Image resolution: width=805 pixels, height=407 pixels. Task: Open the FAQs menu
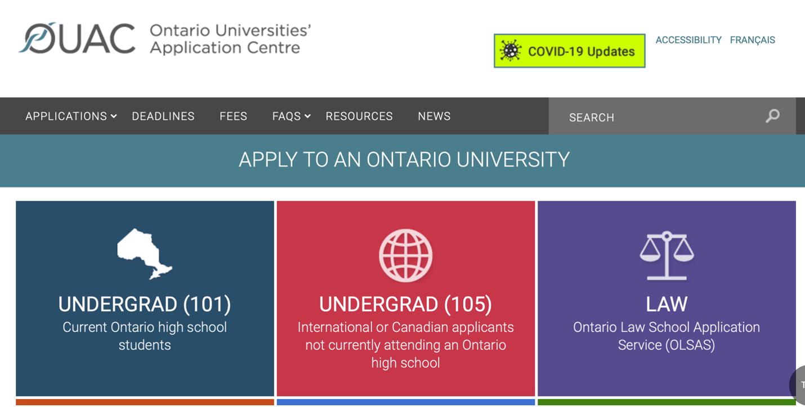point(287,116)
